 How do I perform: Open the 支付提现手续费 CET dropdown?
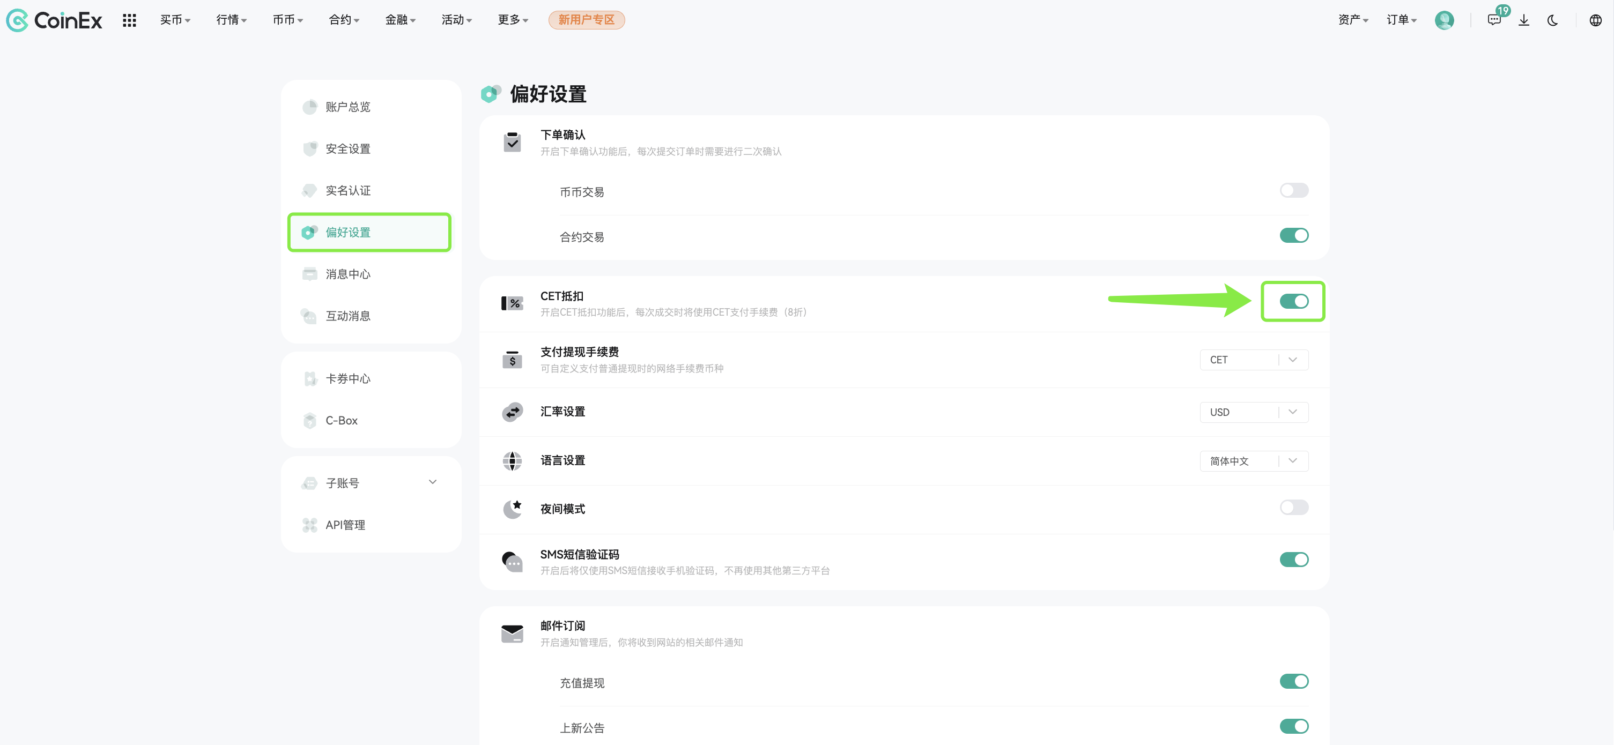pos(1254,360)
